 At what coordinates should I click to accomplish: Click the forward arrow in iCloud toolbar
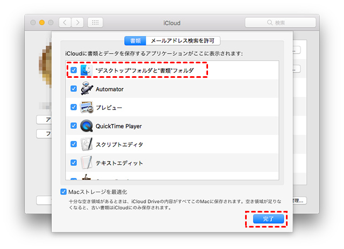click(77, 23)
